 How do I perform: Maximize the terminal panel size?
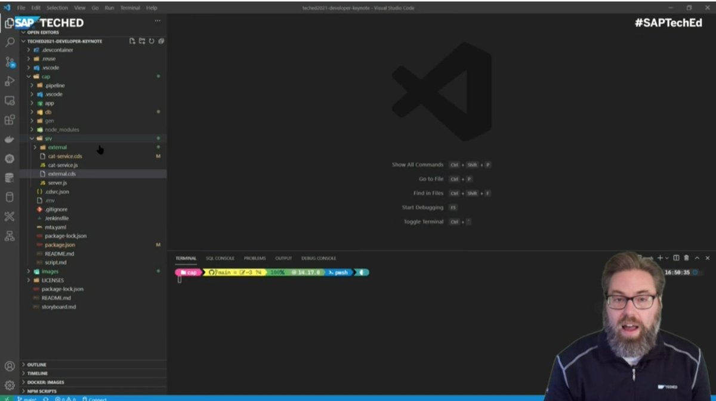click(697, 258)
